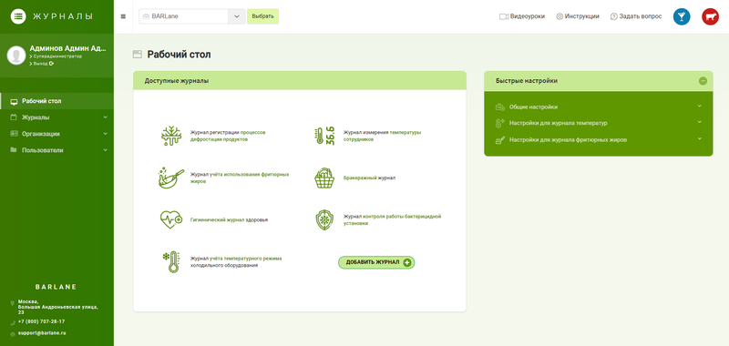
Task: Click the Общие настройки briefcase icon
Action: (499, 107)
